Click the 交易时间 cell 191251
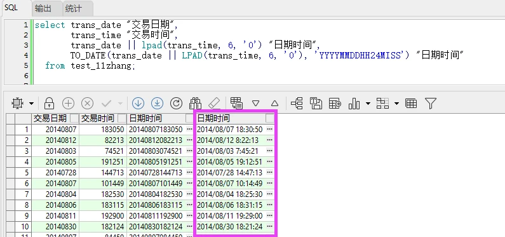 point(103,161)
